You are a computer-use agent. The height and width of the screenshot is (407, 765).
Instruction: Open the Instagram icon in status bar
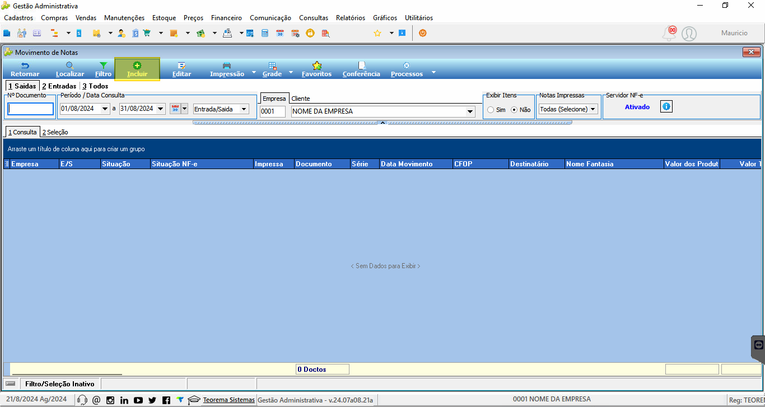[110, 400]
